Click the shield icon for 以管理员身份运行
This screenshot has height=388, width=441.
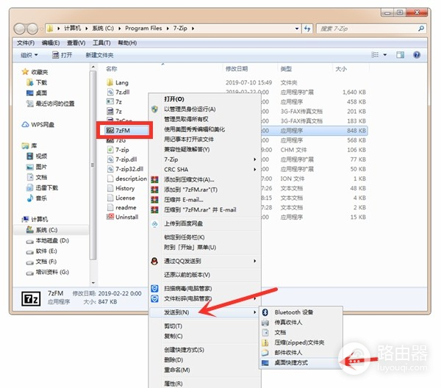click(154, 109)
